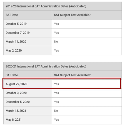
Task: Click the No value for March 14, 2020
Action: pos(56,42)
